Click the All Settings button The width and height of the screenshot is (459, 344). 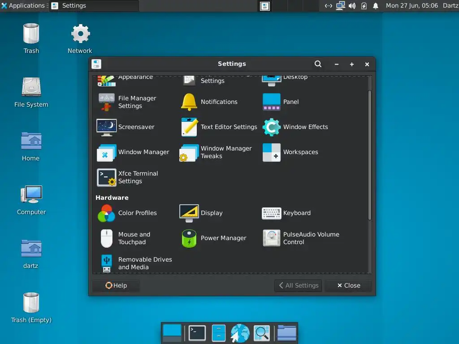(298, 285)
